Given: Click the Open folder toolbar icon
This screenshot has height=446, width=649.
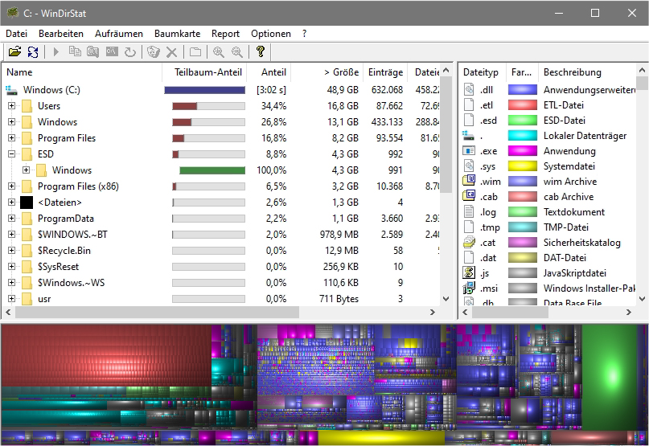Looking at the screenshot, I should 14,51.
